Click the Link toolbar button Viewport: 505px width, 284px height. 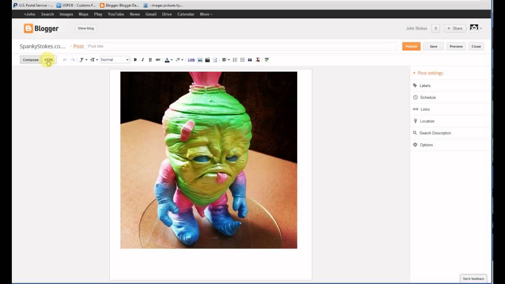coord(191,60)
